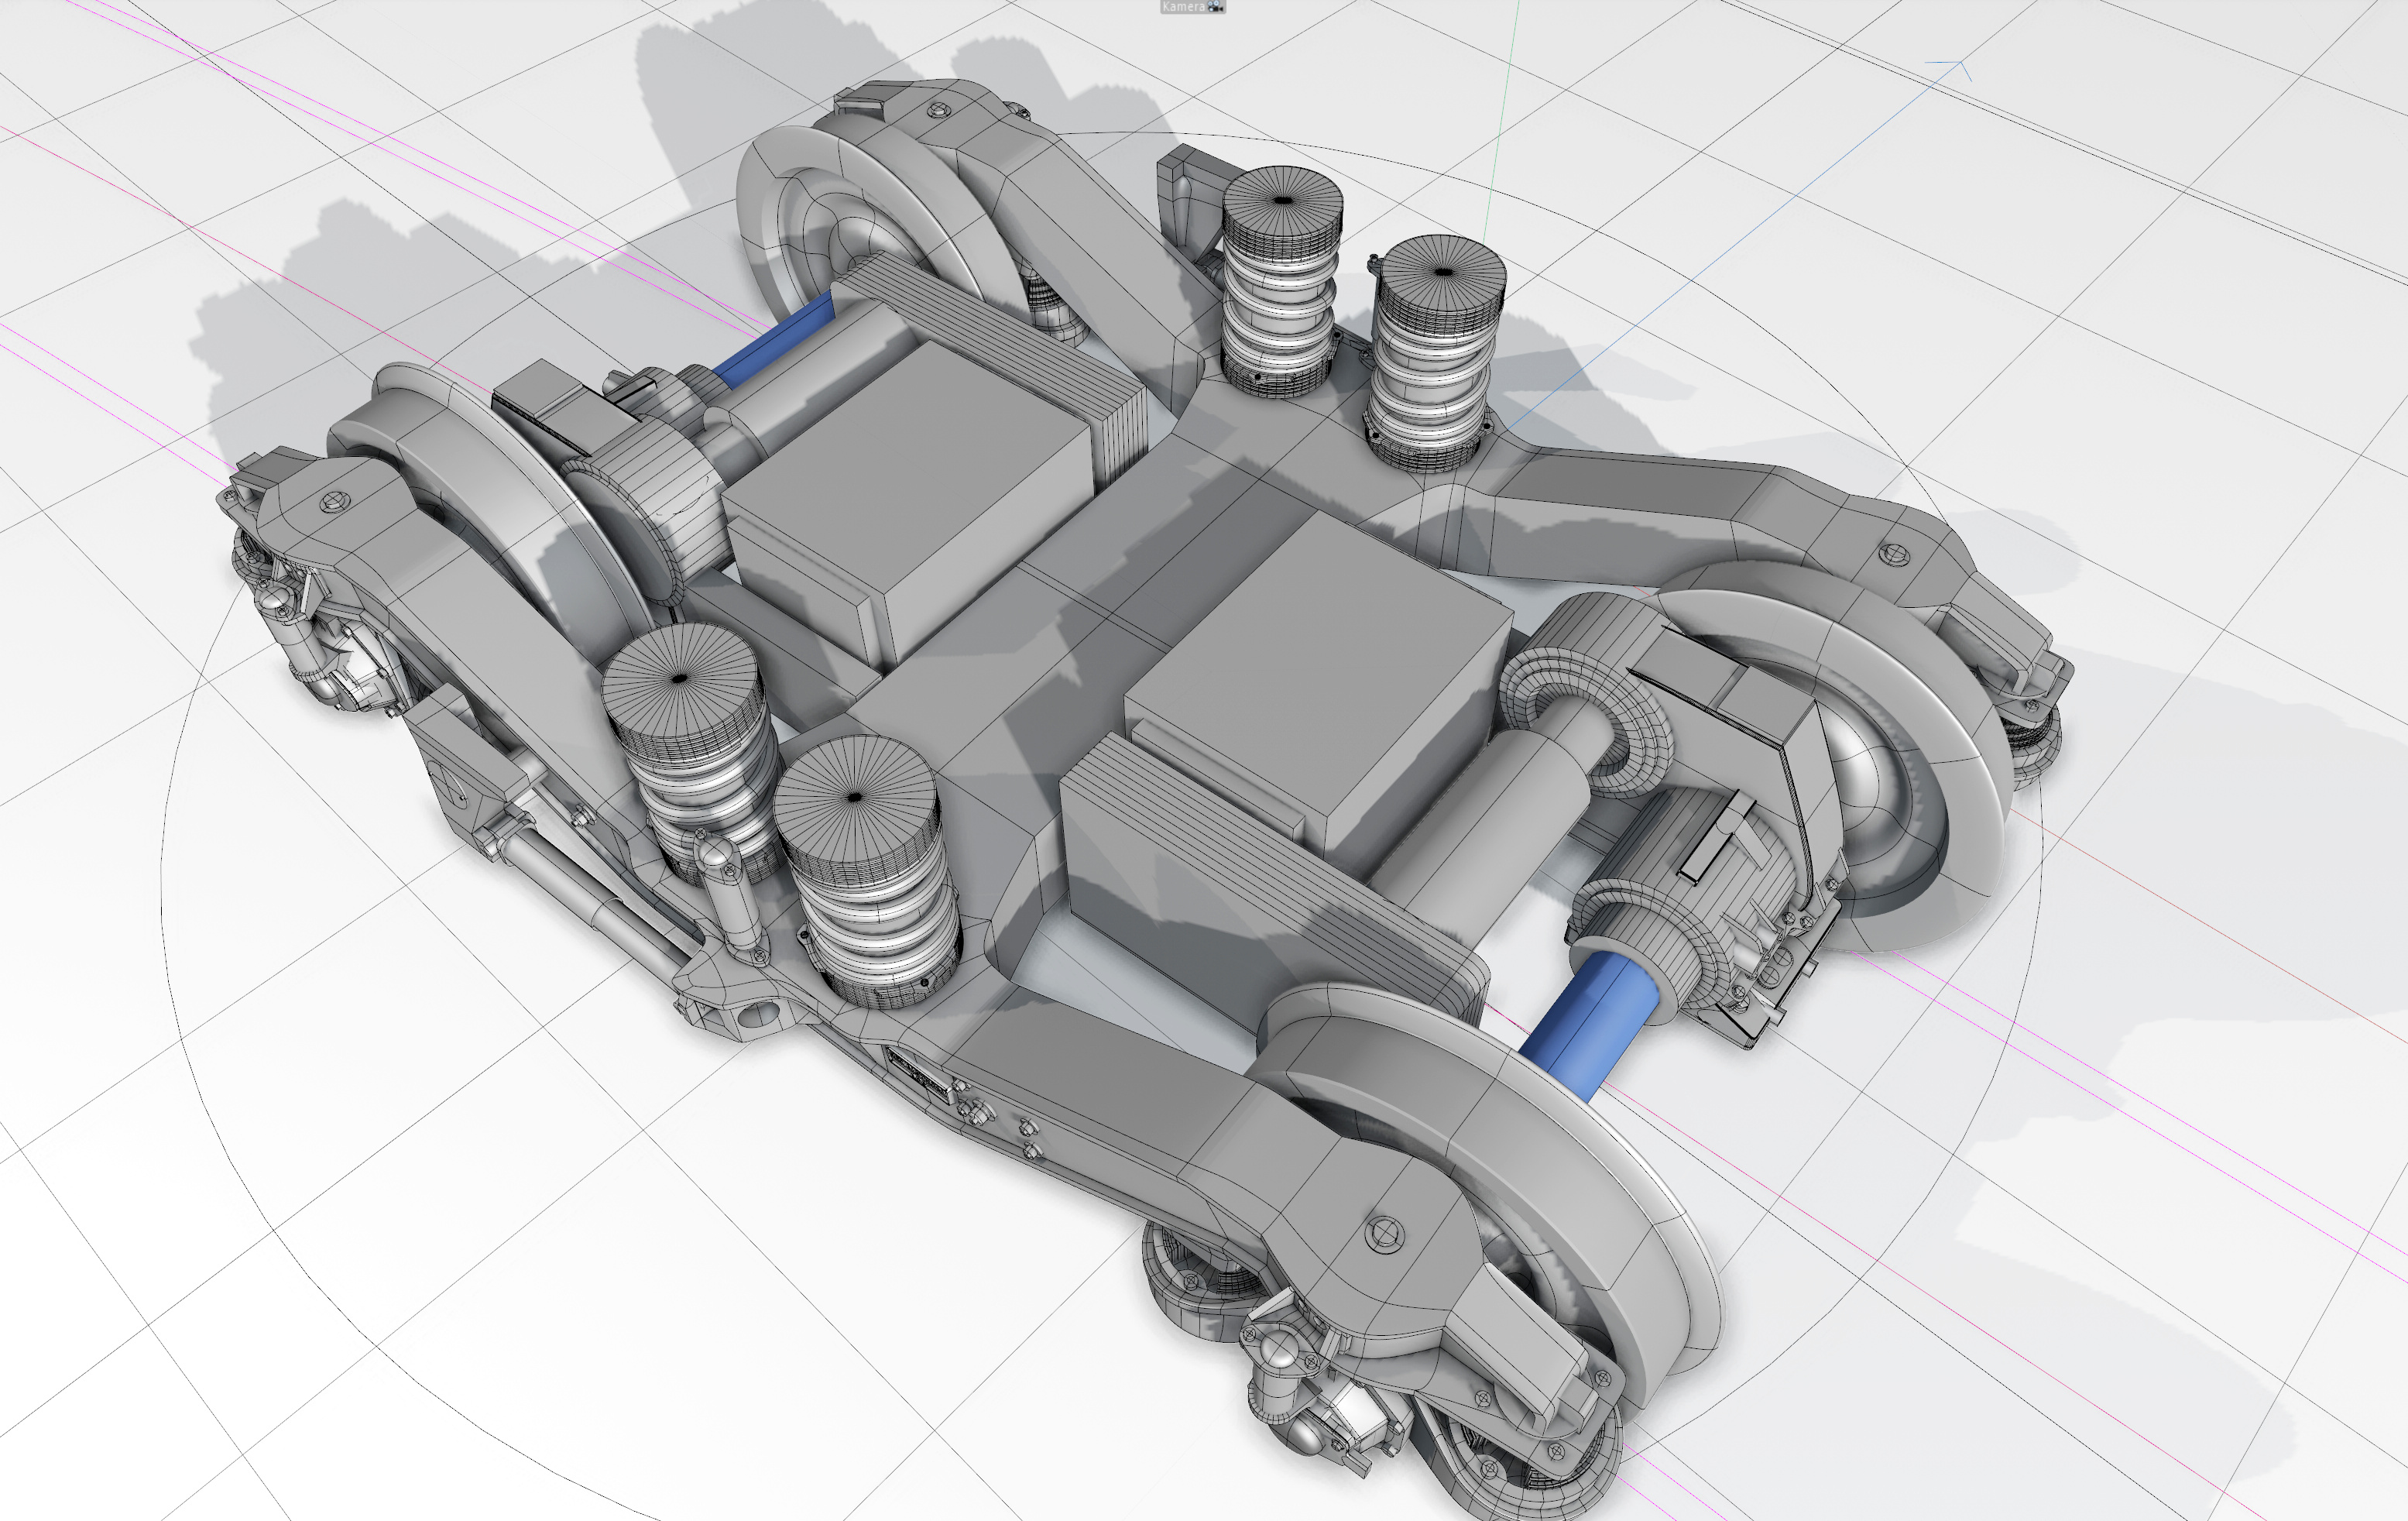Image resolution: width=2408 pixels, height=1521 pixels.
Task: Click the Kamera camera icon
Action: [x=1215, y=6]
